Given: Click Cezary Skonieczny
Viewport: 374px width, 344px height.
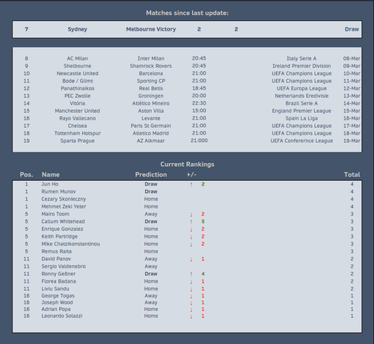Looking at the screenshot, I should pyautogui.click(x=64, y=199).
